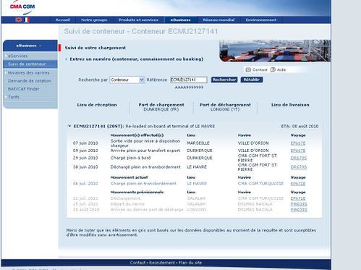Image resolution: width=361 pixels, height=270 pixels.
Task: Click the Aide help link
Action: coord(281,69)
